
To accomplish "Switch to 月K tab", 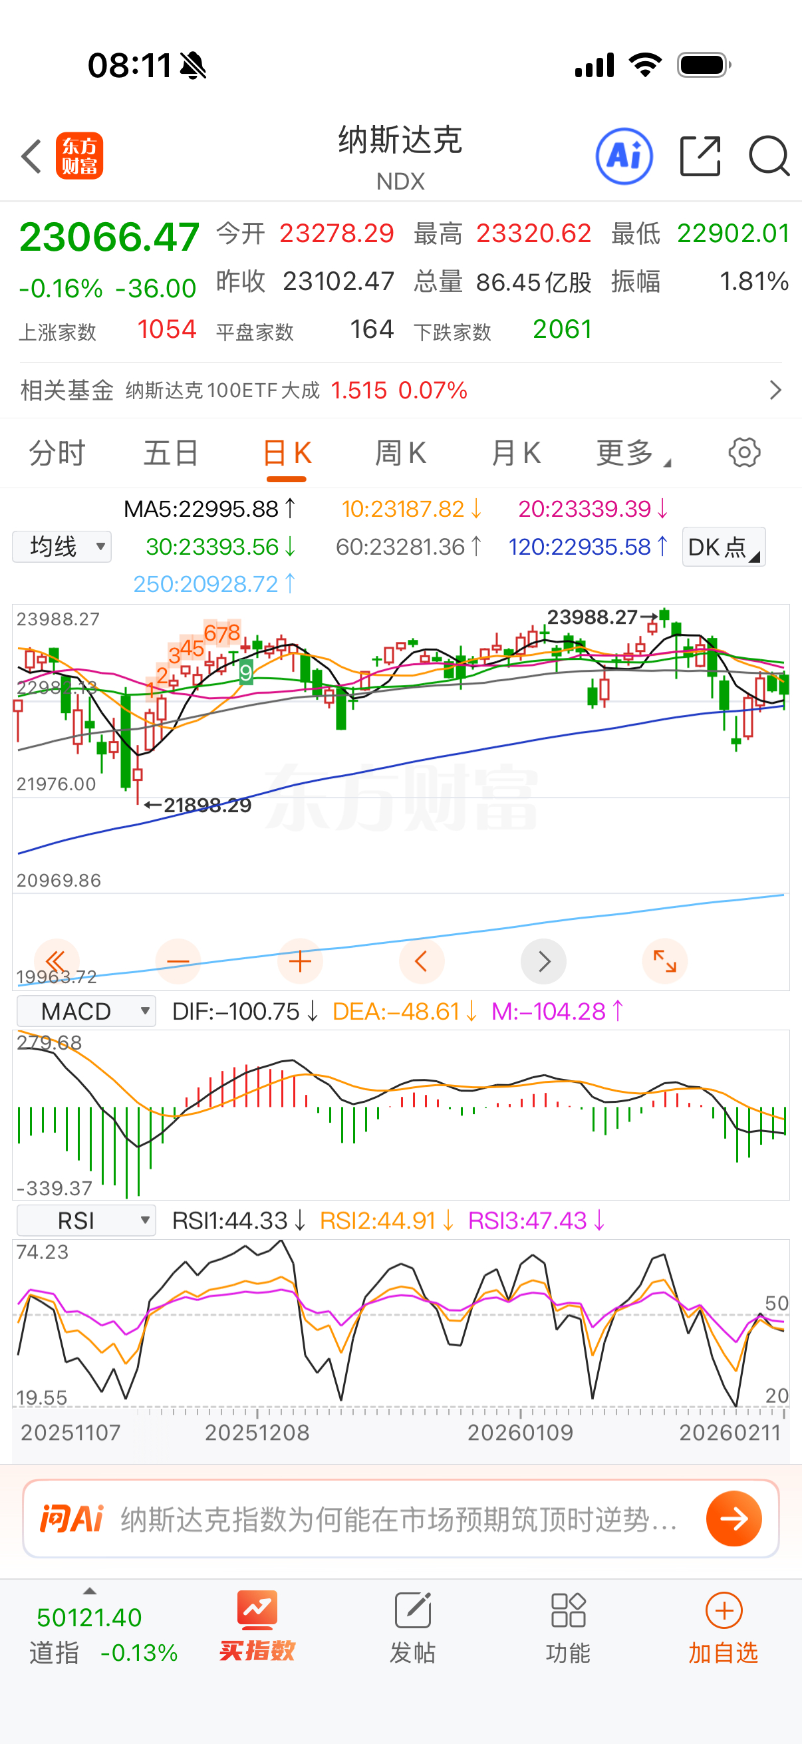I will [x=516, y=453].
